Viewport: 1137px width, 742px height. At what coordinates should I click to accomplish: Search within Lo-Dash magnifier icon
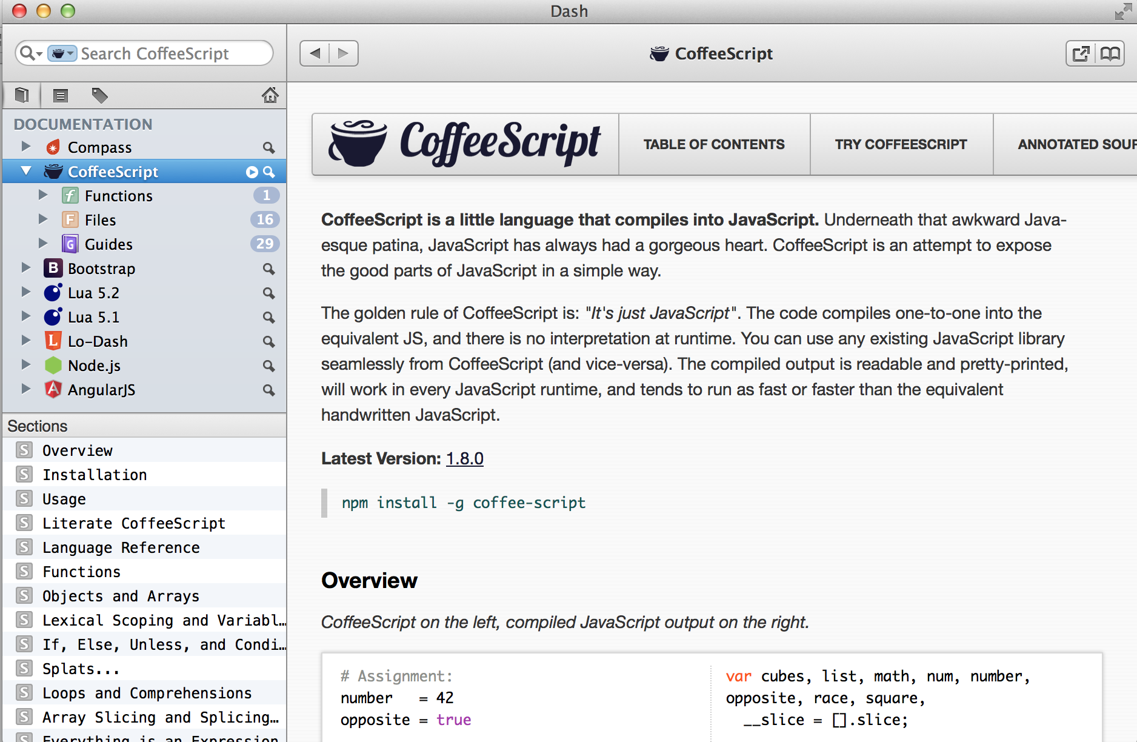[268, 341]
